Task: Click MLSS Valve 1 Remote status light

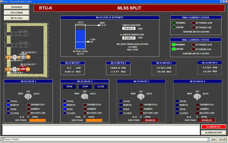Action: [x=8, y=105]
